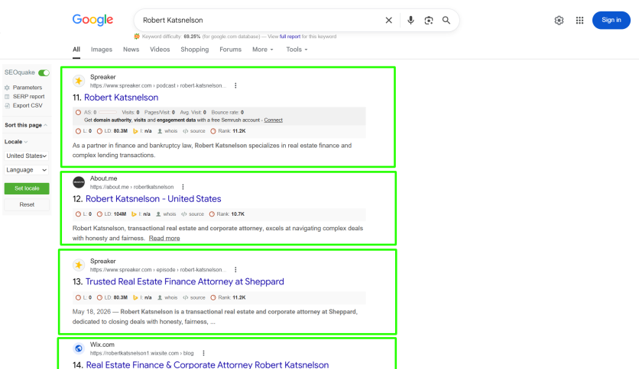Switch to the Videos tab
This screenshot has height=369, width=639.
(160, 50)
